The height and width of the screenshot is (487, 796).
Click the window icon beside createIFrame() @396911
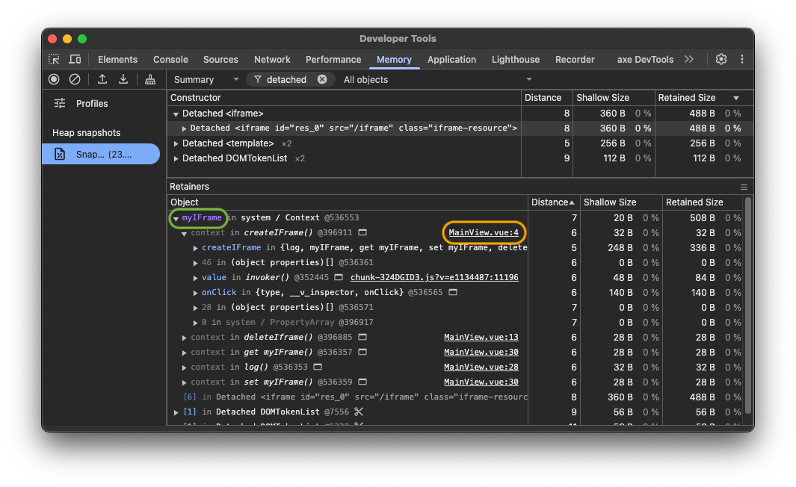point(362,232)
